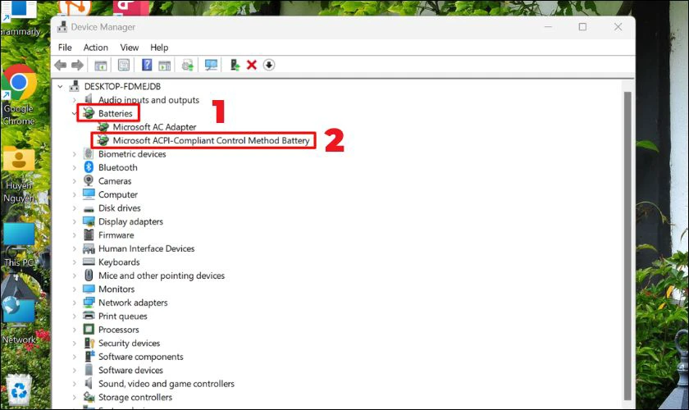Collapse the DESKTOP-FDMEJDB root node
Screen dimensions: 689x410
pyautogui.click(x=60, y=87)
